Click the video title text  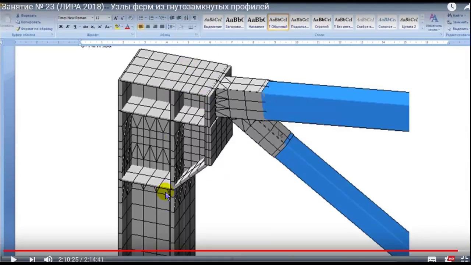pyautogui.click(x=135, y=7)
